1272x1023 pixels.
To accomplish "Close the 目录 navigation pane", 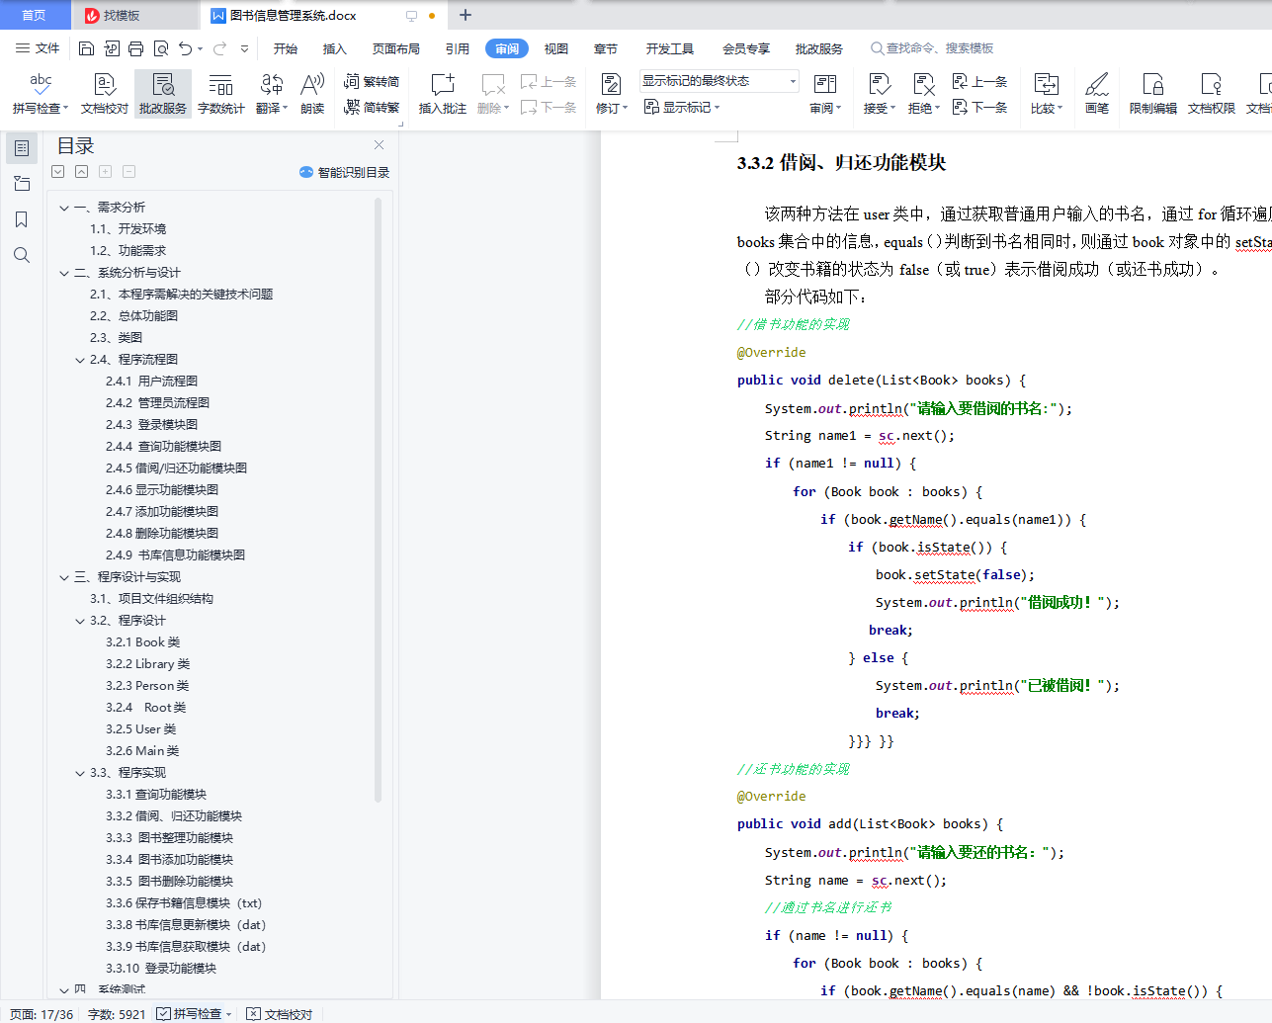I will 379,145.
